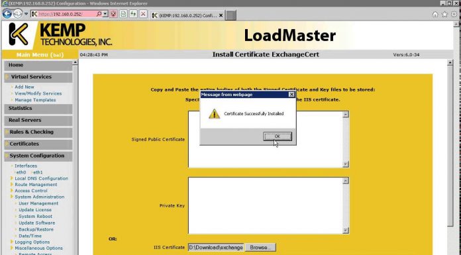This screenshot has width=461, height=255.
Task: Open the browser Home icon
Action: point(435,14)
